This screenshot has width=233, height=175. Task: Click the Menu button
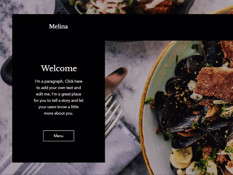(59, 136)
